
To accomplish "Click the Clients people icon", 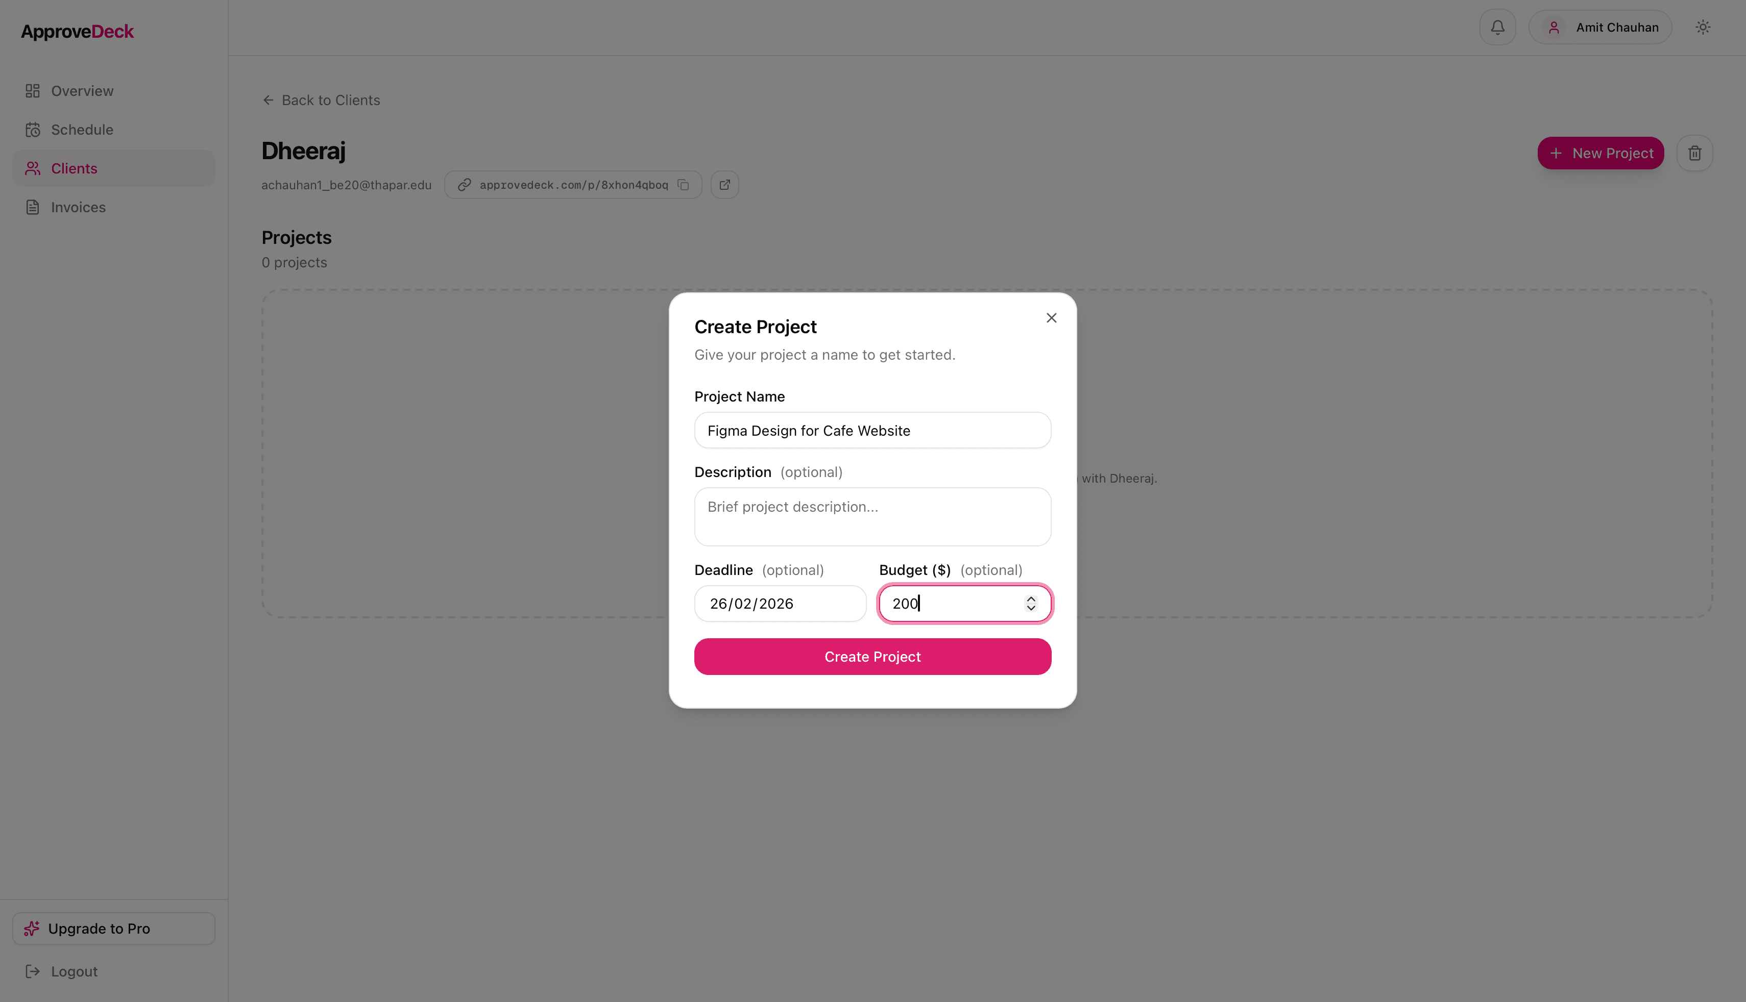I will point(32,168).
